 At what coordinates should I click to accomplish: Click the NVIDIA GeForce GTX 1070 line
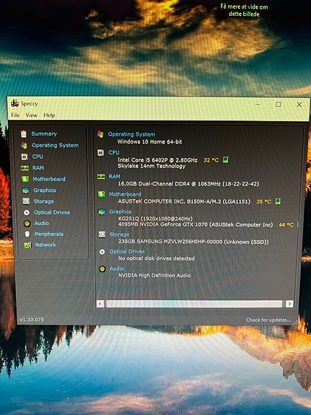pos(195,224)
